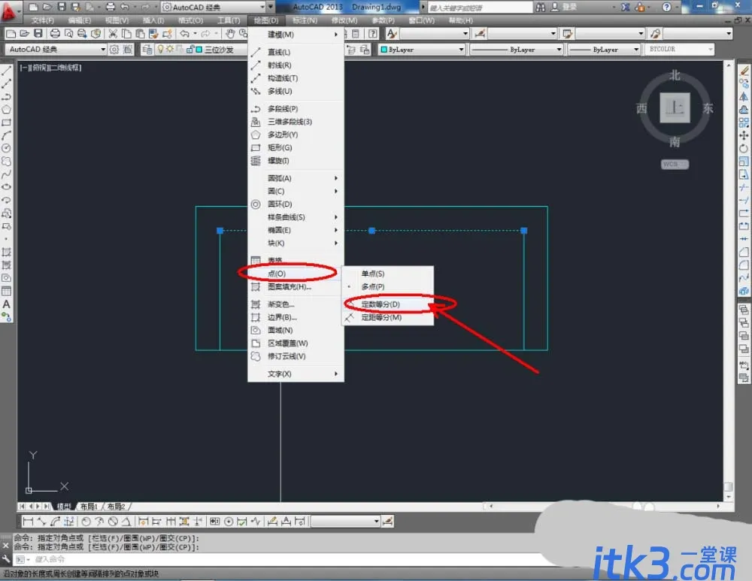The height and width of the screenshot is (581, 752).
Task: Select the Line tool in left toolbar
Action: [6, 71]
